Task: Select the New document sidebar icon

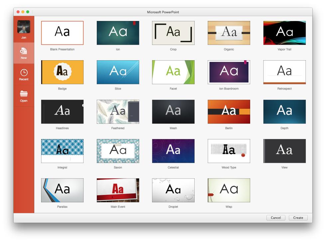Action: point(24,51)
